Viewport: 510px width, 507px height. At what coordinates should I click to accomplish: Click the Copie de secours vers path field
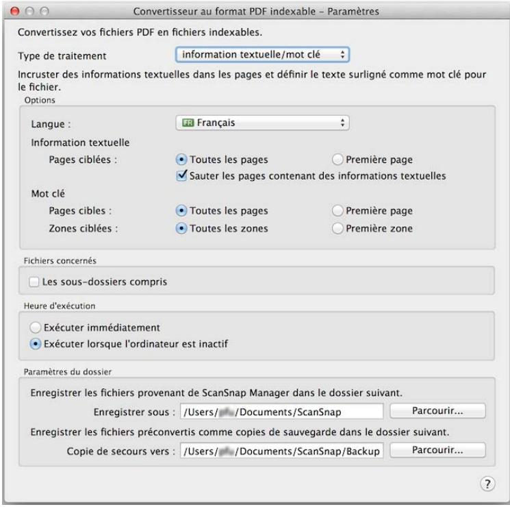[281, 451]
